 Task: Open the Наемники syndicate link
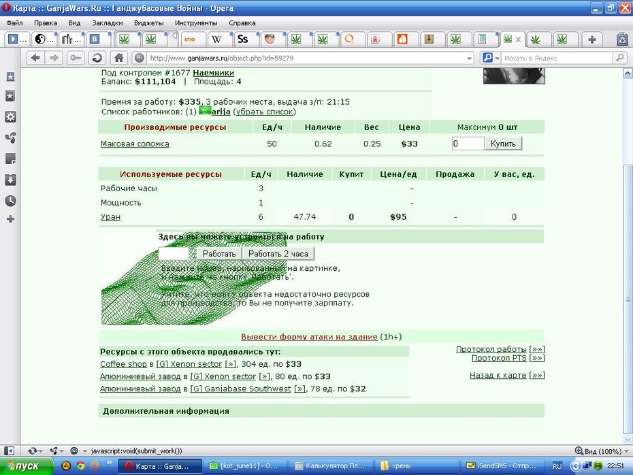pos(213,73)
